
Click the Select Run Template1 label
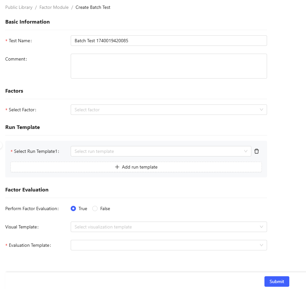36,151
